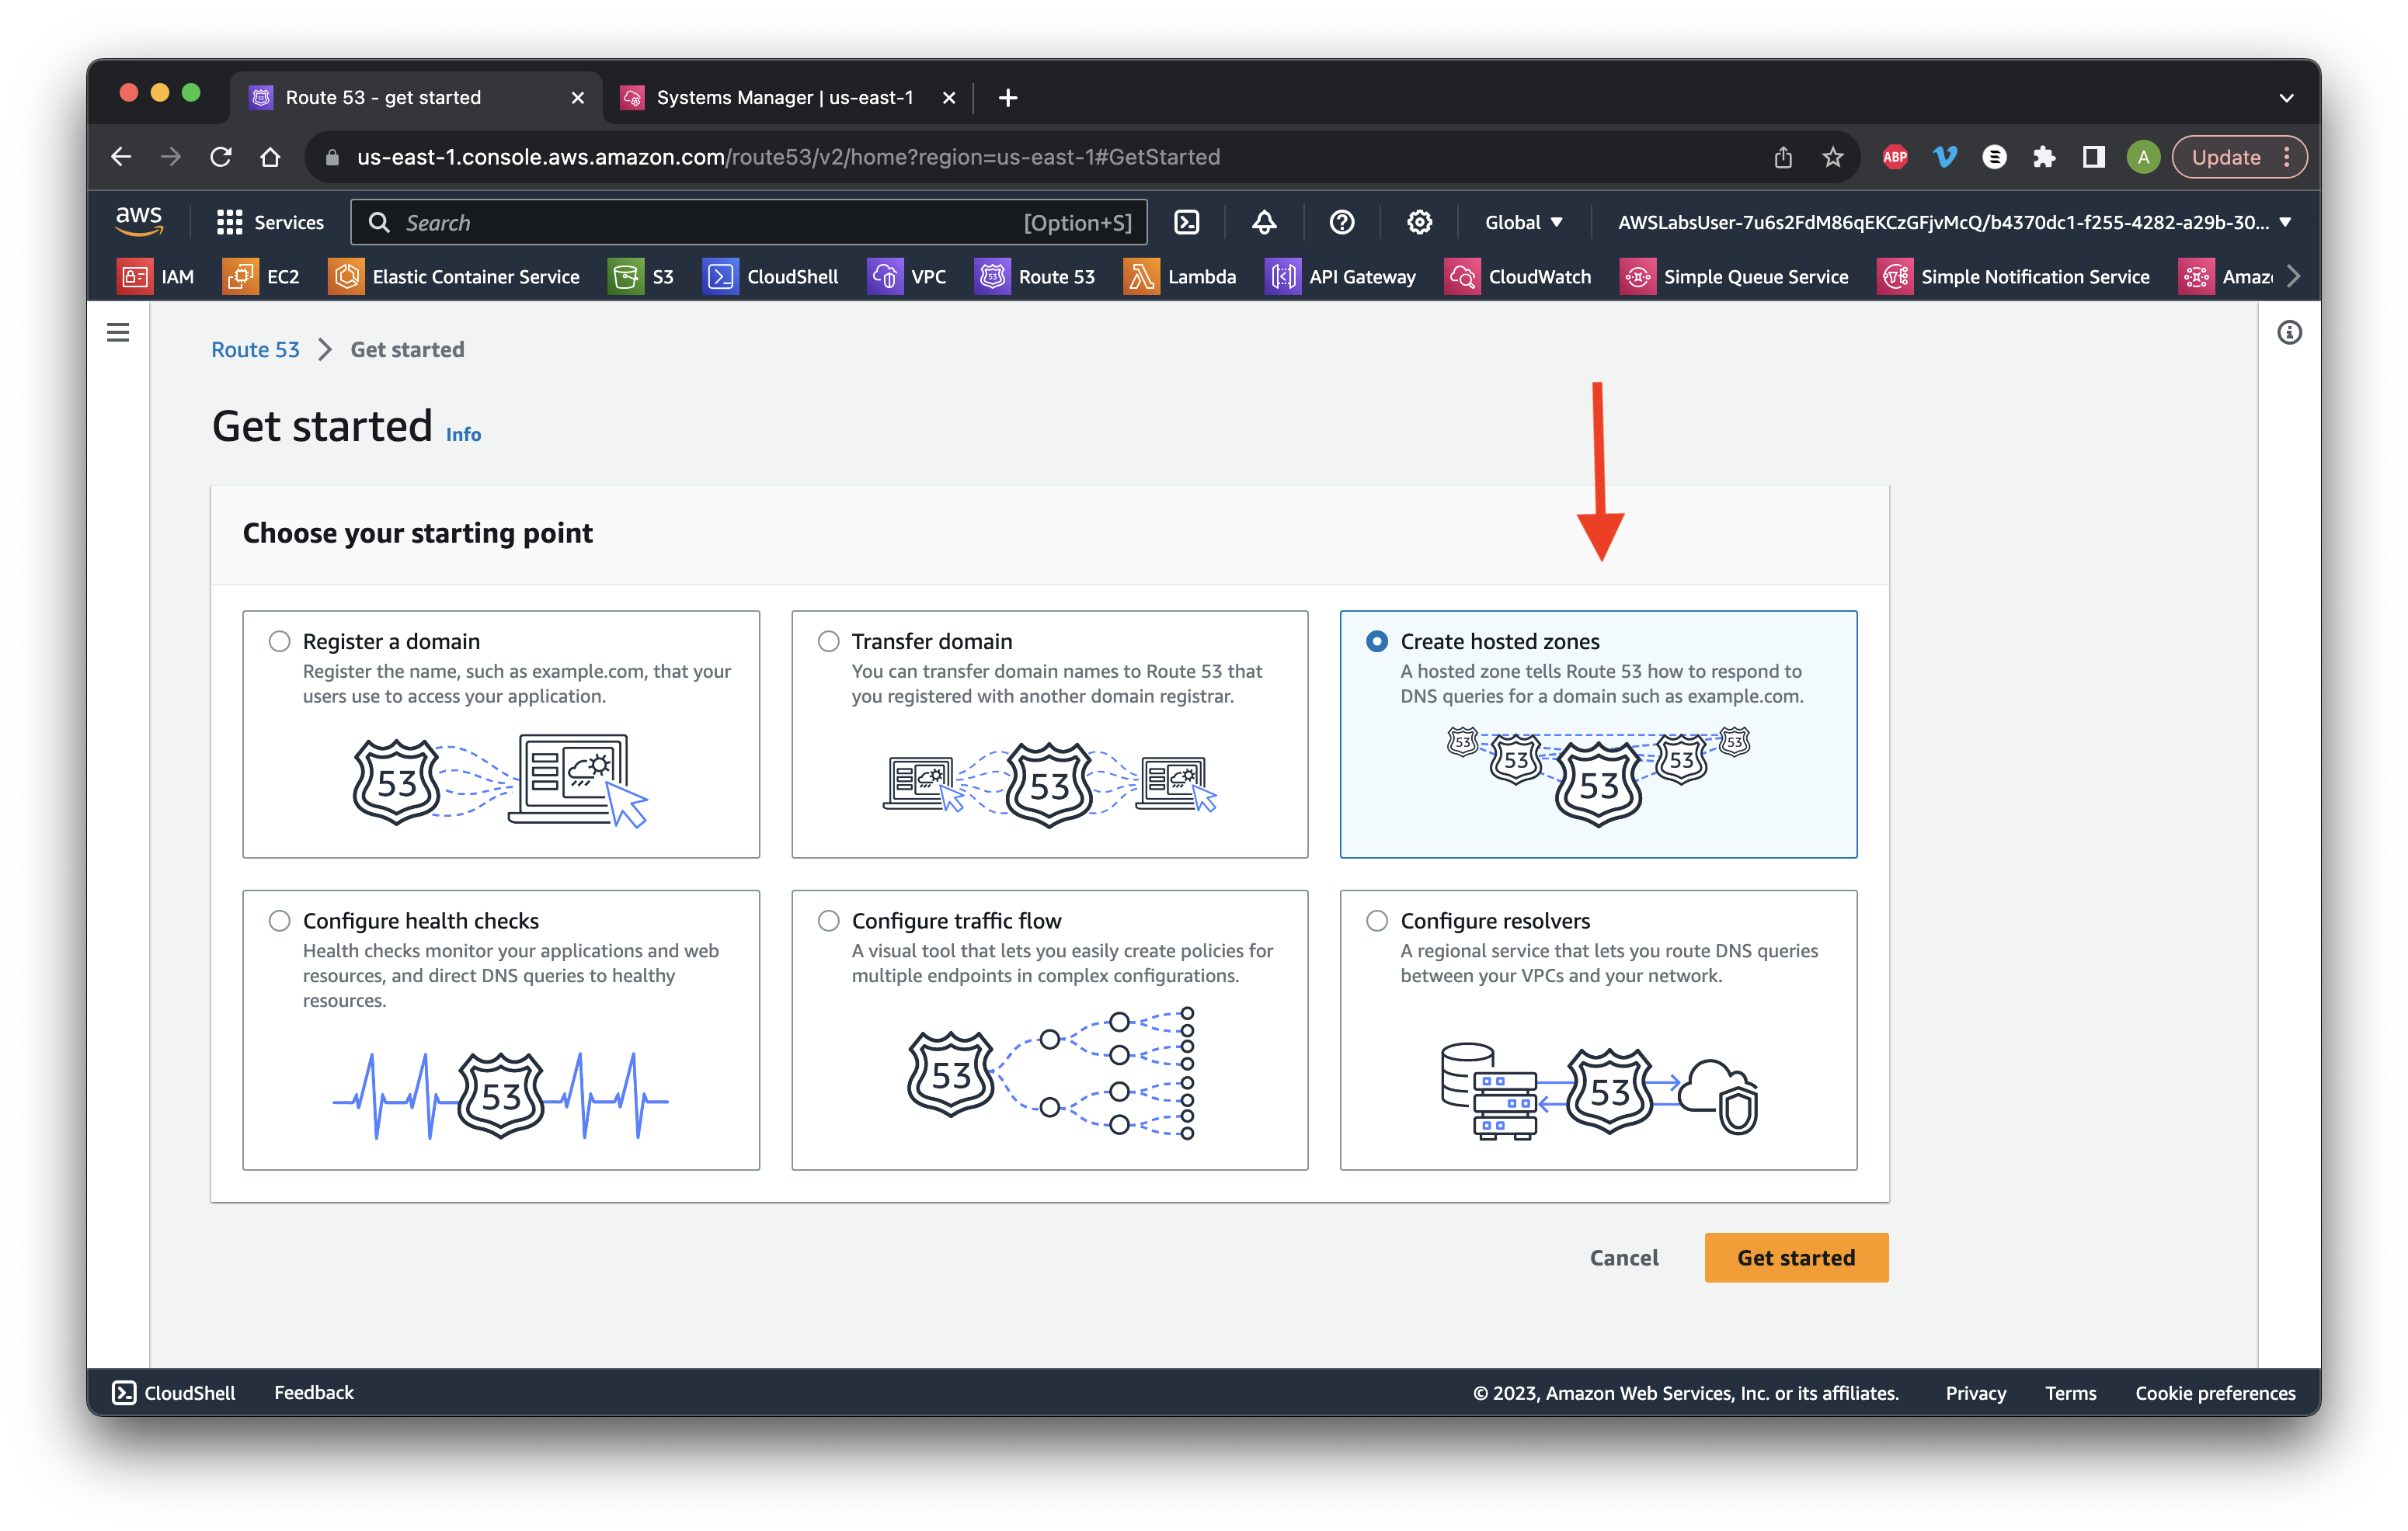This screenshot has height=1531, width=2408.
Task: Open IAM from the favorites bar
Action: coord(156,277)
